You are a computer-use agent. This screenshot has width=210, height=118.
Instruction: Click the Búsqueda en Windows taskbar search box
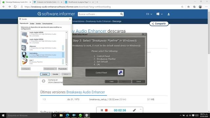point(29,115)
